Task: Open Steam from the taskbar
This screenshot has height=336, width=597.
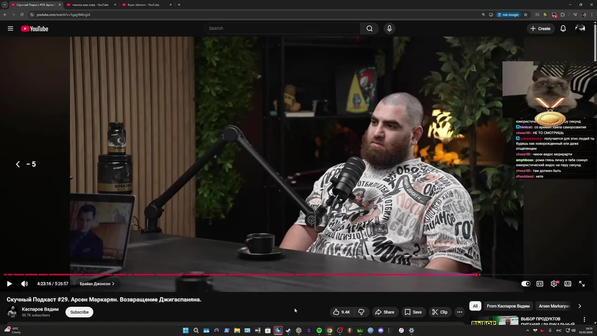Action: [288, 330]
